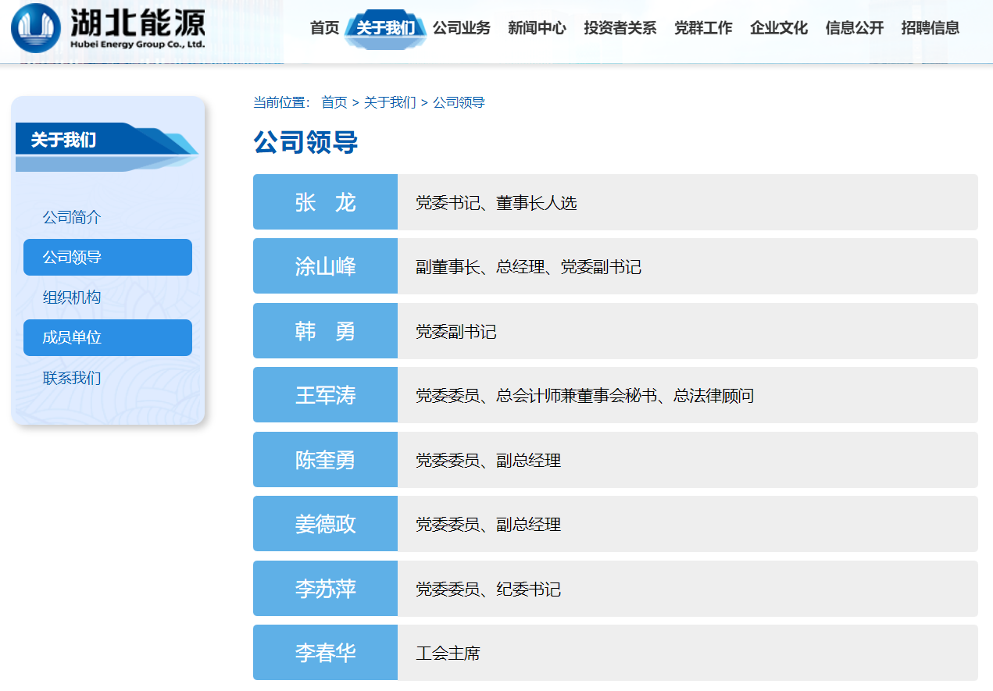
Task: Click 首页 in the breadcrumb trail
Action: tap(334, 102)
